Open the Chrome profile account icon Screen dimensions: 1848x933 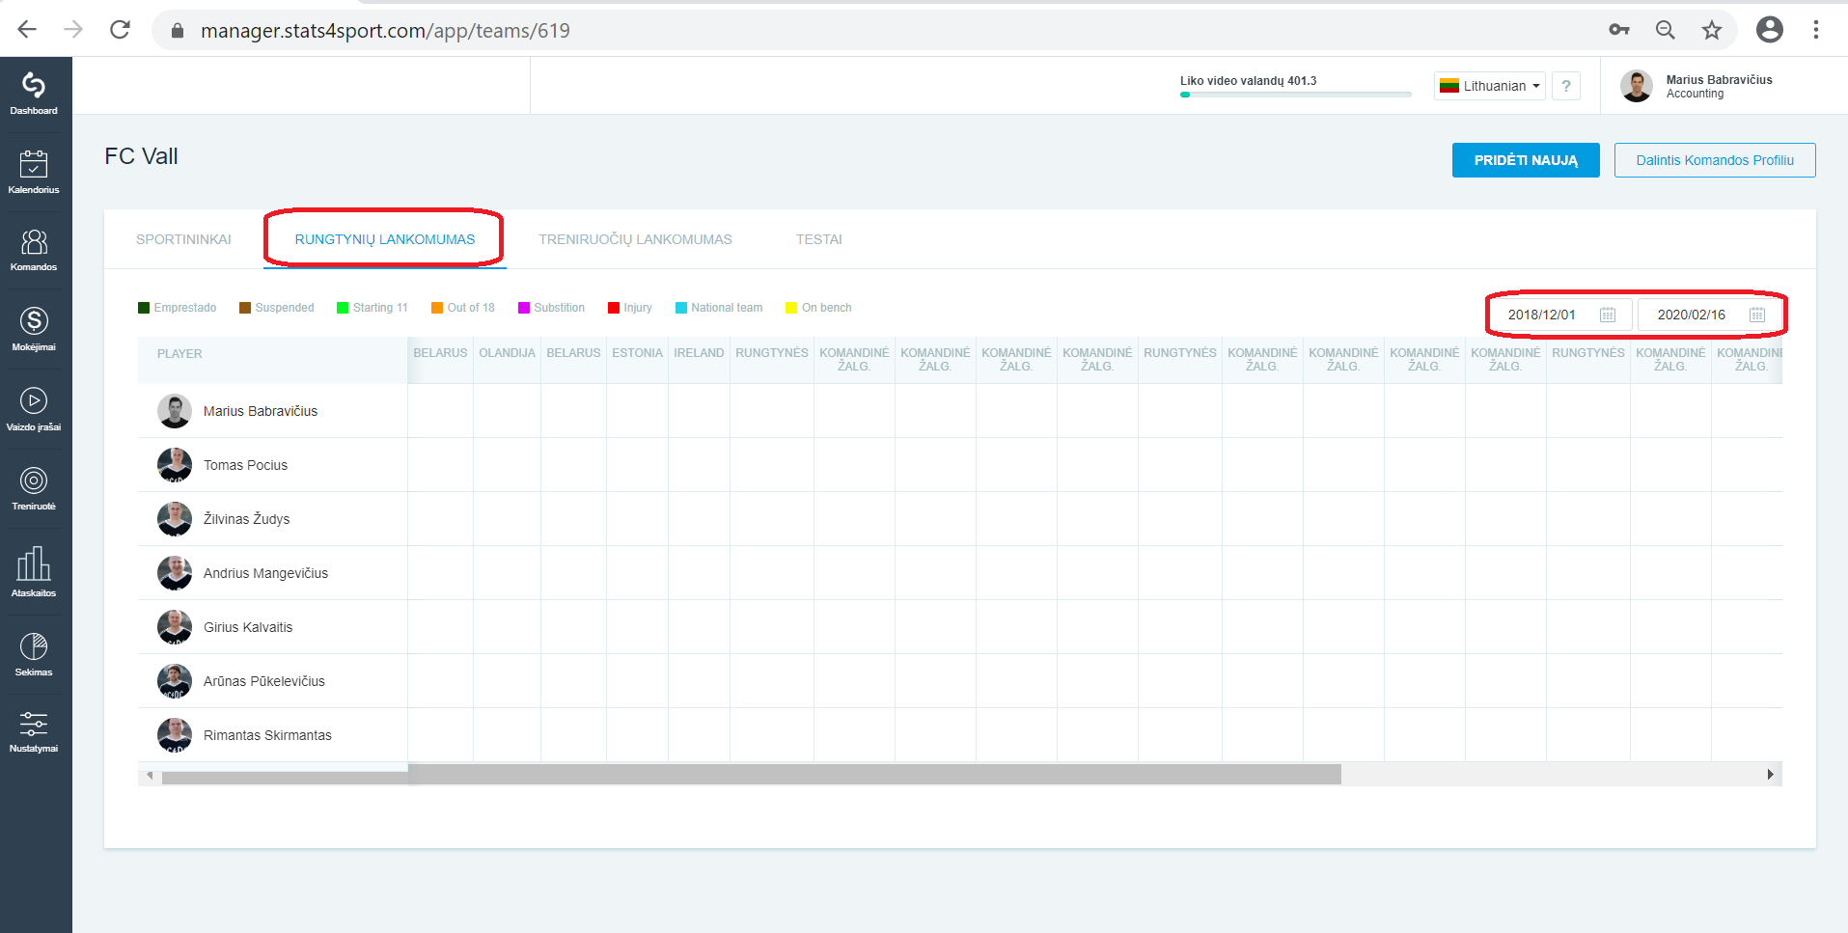[x=1770, y=30]
